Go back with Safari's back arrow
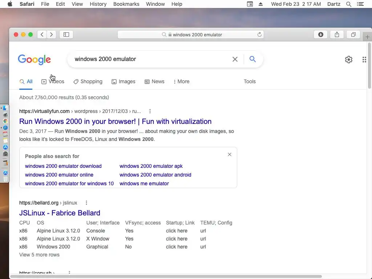The height and width of the screenshot is (279, 372). (42, 35)
